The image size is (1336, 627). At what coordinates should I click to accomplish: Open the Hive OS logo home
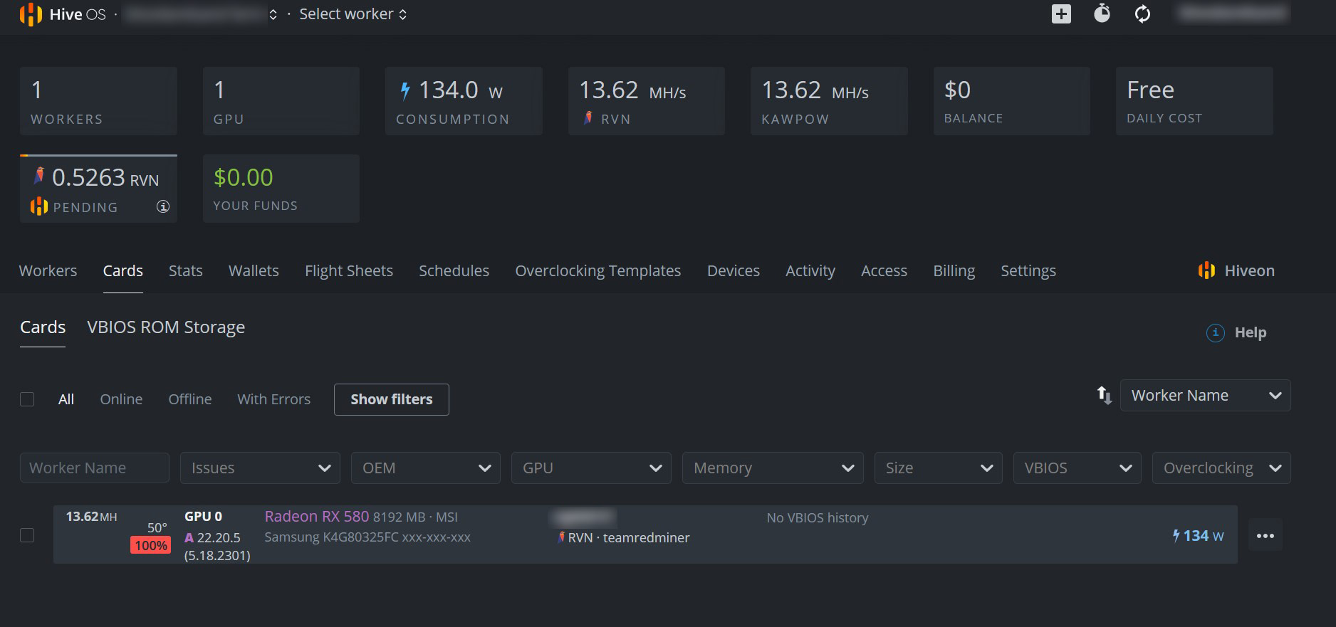pos(63,14)
